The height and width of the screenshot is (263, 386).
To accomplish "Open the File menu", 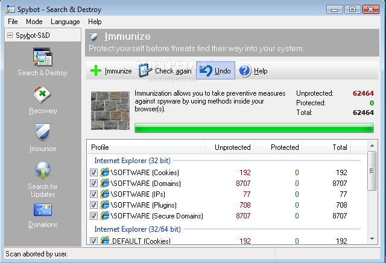I will (x=13, y=22).
